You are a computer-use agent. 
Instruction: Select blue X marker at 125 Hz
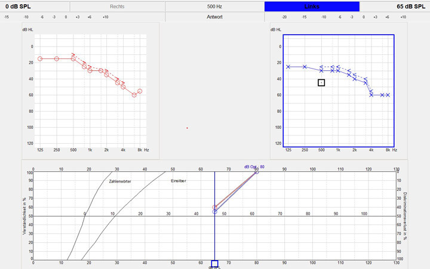(x=288, y=67)
